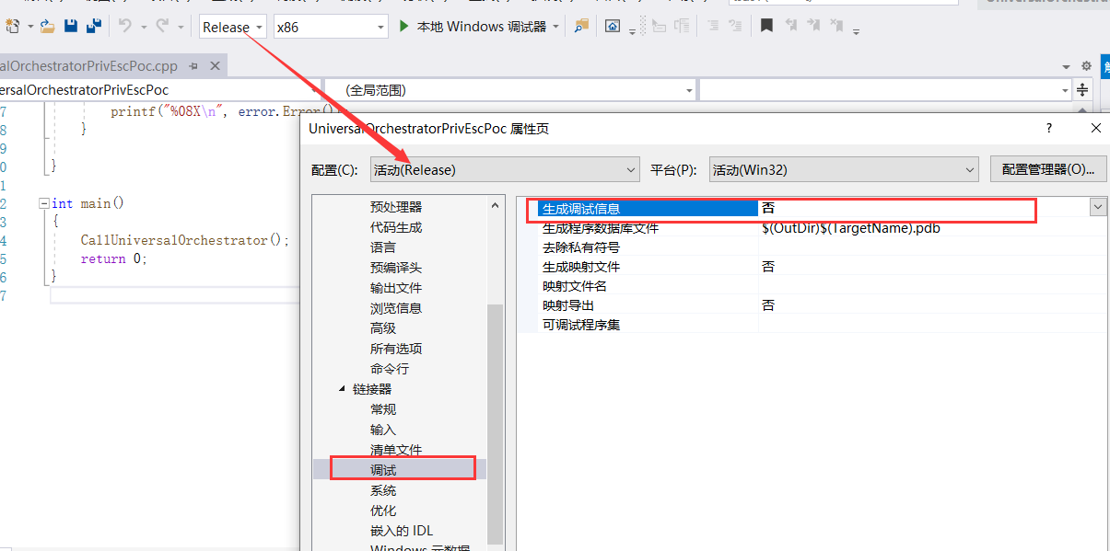This screenshot has width=1110, height=551.
Task: Collapse the 链接器 tree node
Action: click(x=343, y=389)
